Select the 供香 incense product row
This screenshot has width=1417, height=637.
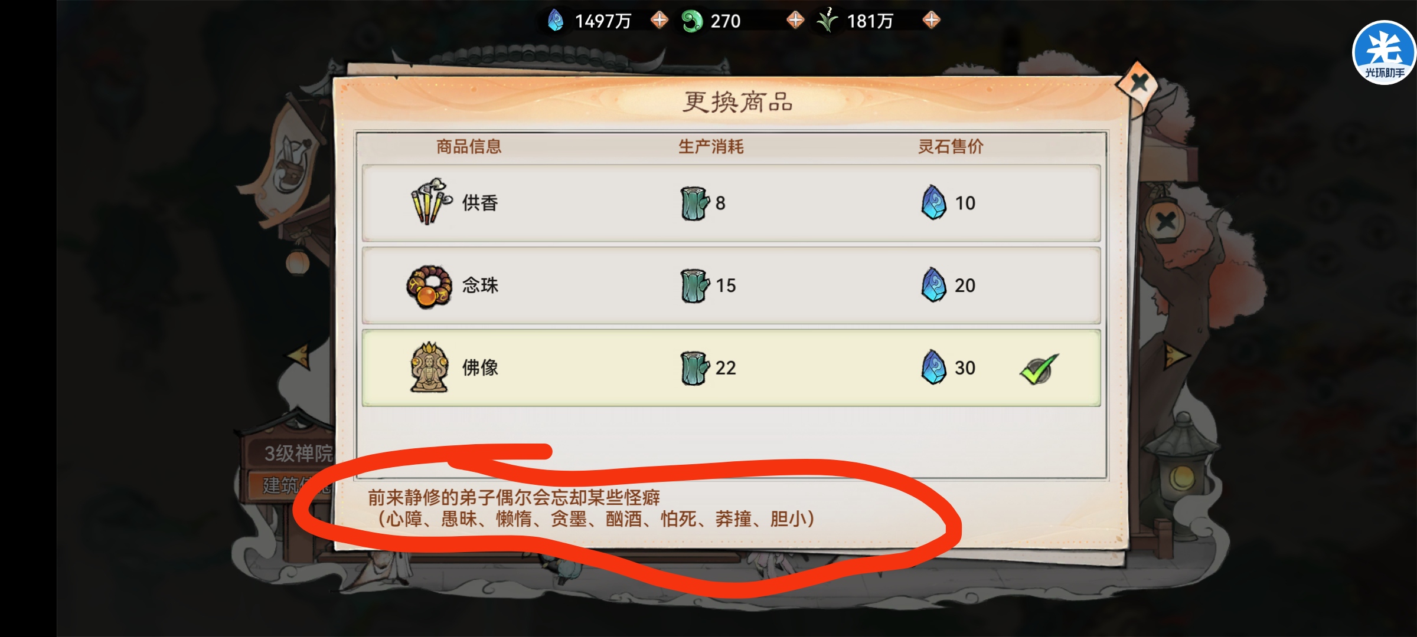(731, 203)
